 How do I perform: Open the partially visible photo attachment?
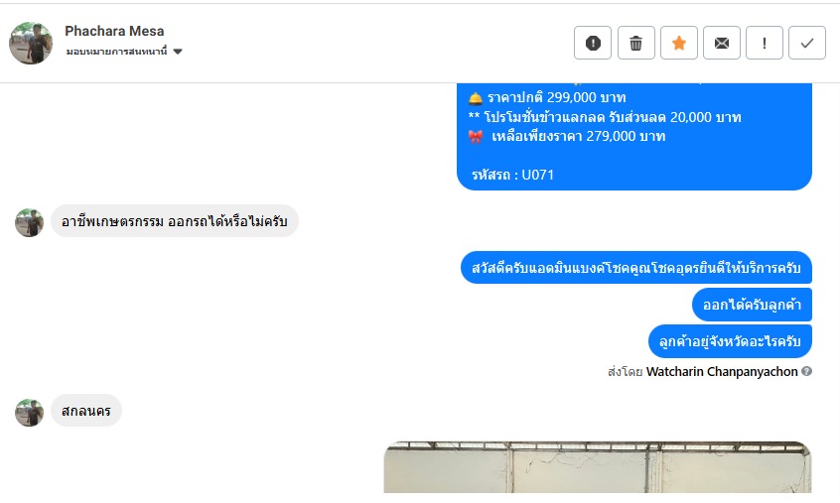[x=598, y=467]
